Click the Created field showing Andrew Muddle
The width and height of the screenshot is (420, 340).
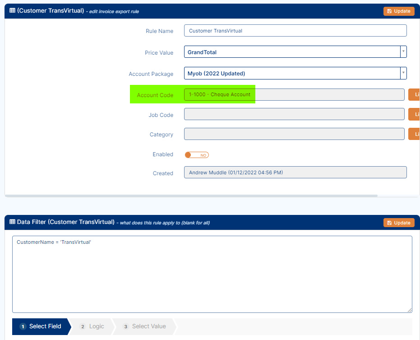(x=295, y=172)
